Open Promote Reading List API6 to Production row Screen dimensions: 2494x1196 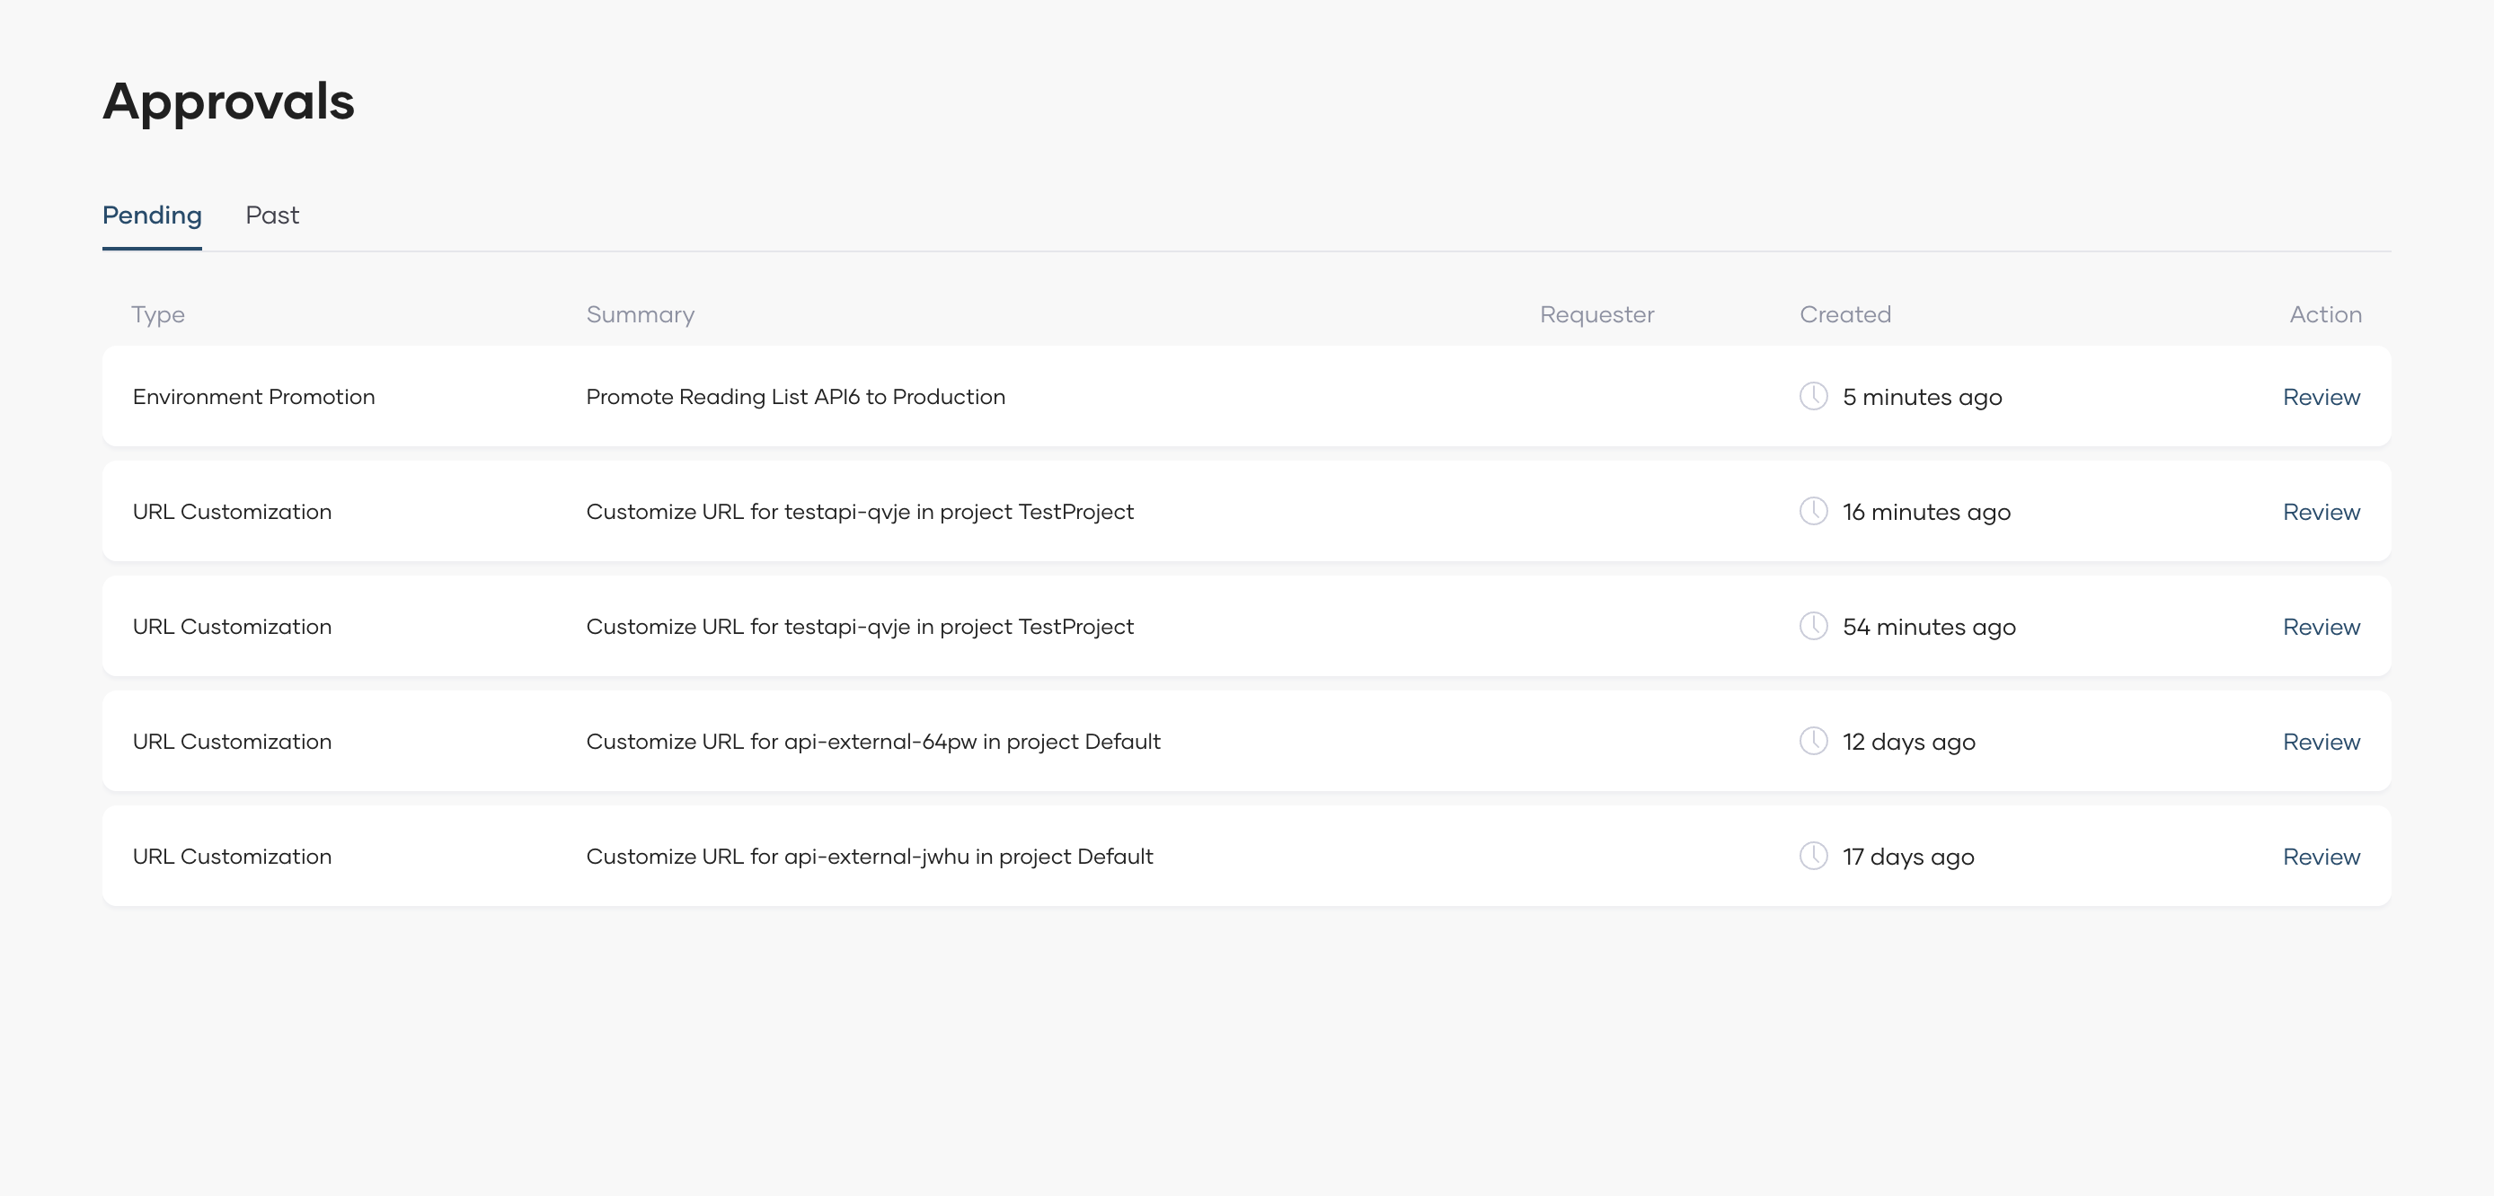tap(795, 397)
